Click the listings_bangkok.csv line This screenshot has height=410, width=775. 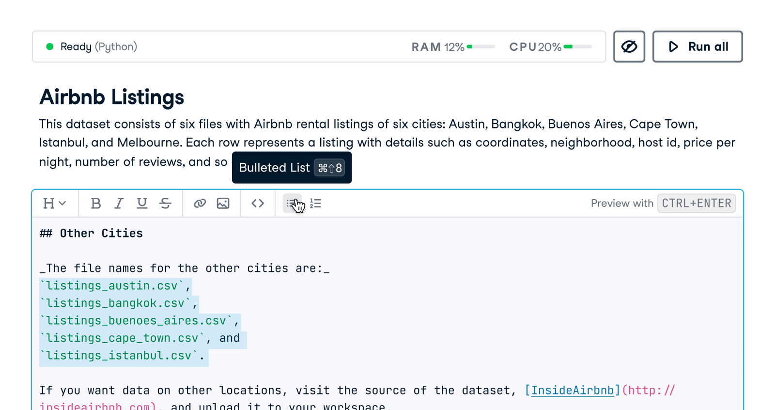pos(119,303)
